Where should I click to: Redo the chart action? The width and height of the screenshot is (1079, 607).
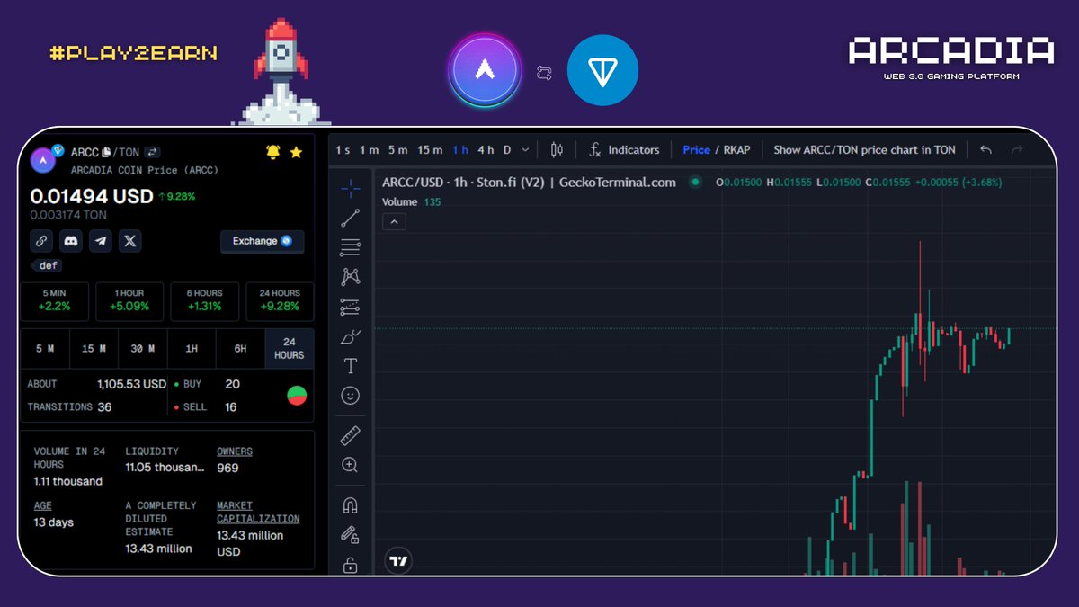click(x=1017, y=150)
